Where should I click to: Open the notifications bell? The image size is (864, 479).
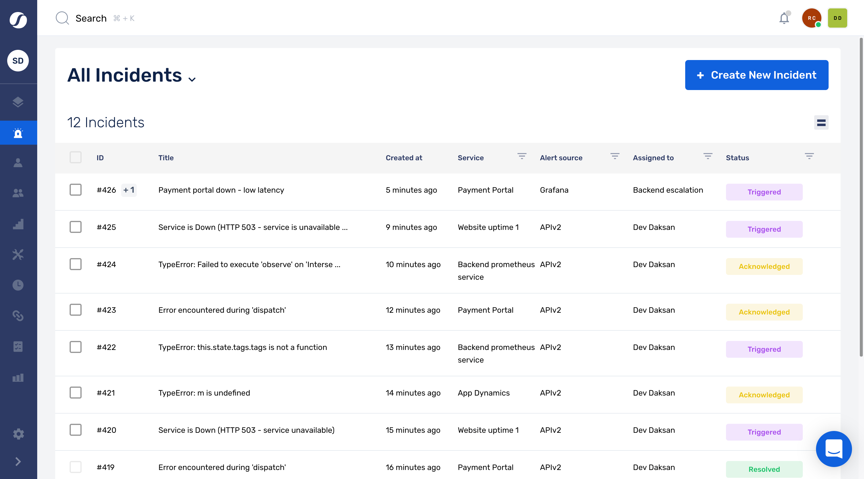coord(784,18)
